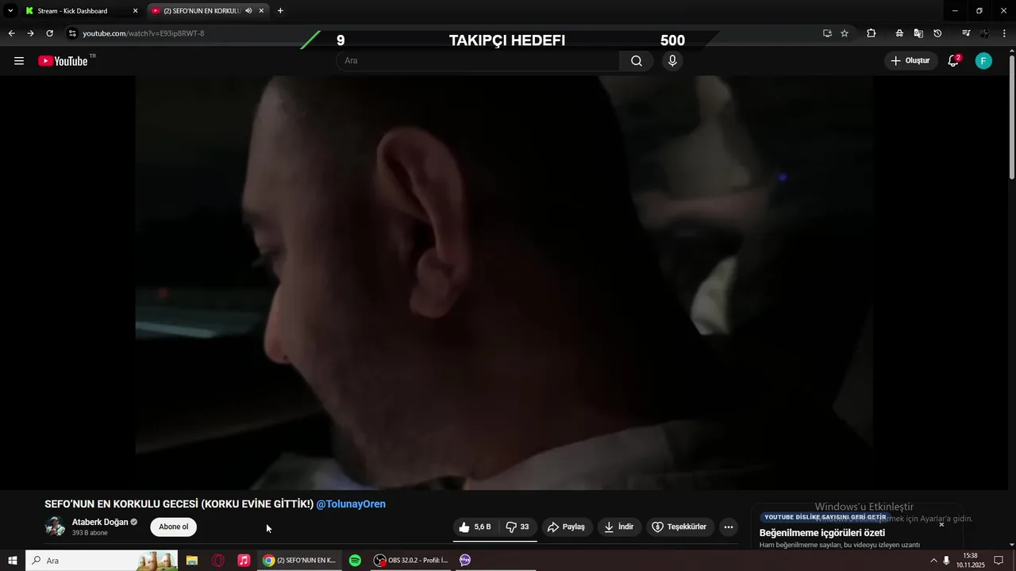View site information icon
Image resolution: width=1016 pixels, height=571 pixels.
click(72, 33)
